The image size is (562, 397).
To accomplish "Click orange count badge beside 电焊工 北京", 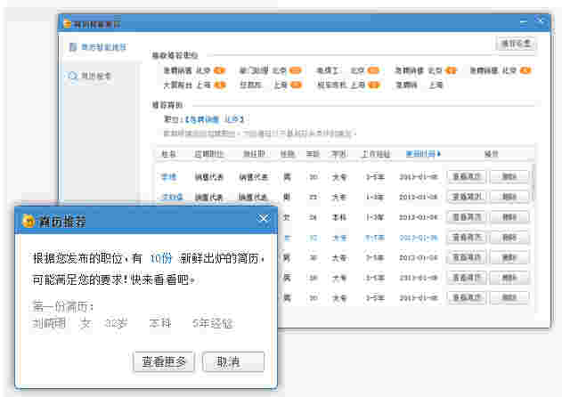I will (x=373, y=69).
